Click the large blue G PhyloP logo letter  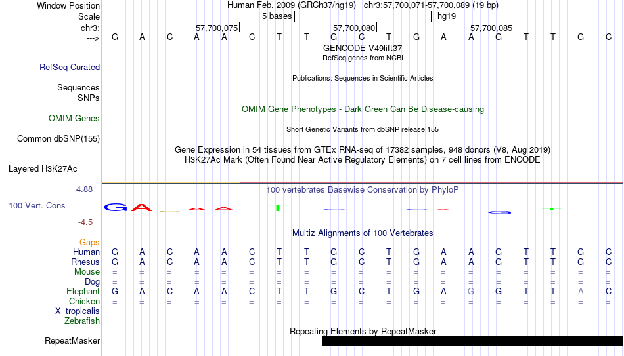pos(116,207)
